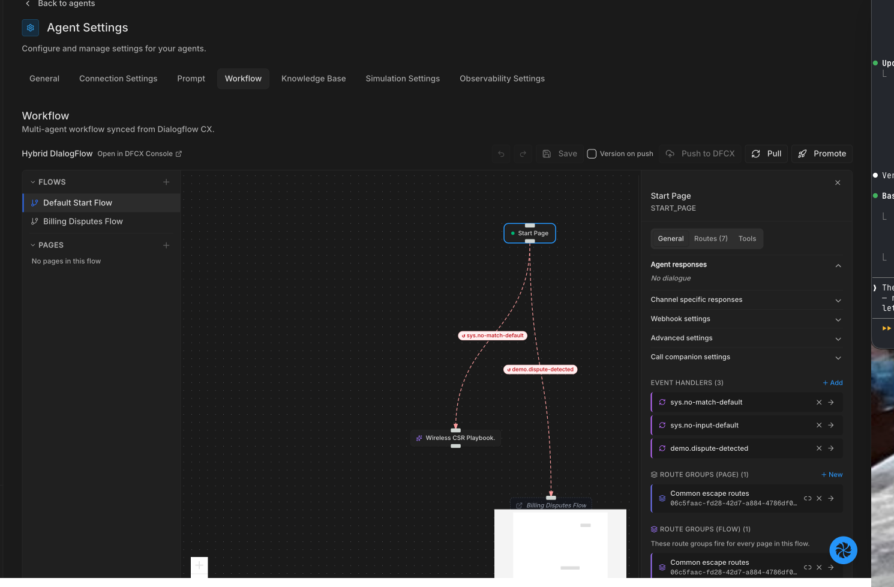Click the Agent Settings gear icon
Viewport: 894px width, 587px height.
tap(31, 28)
